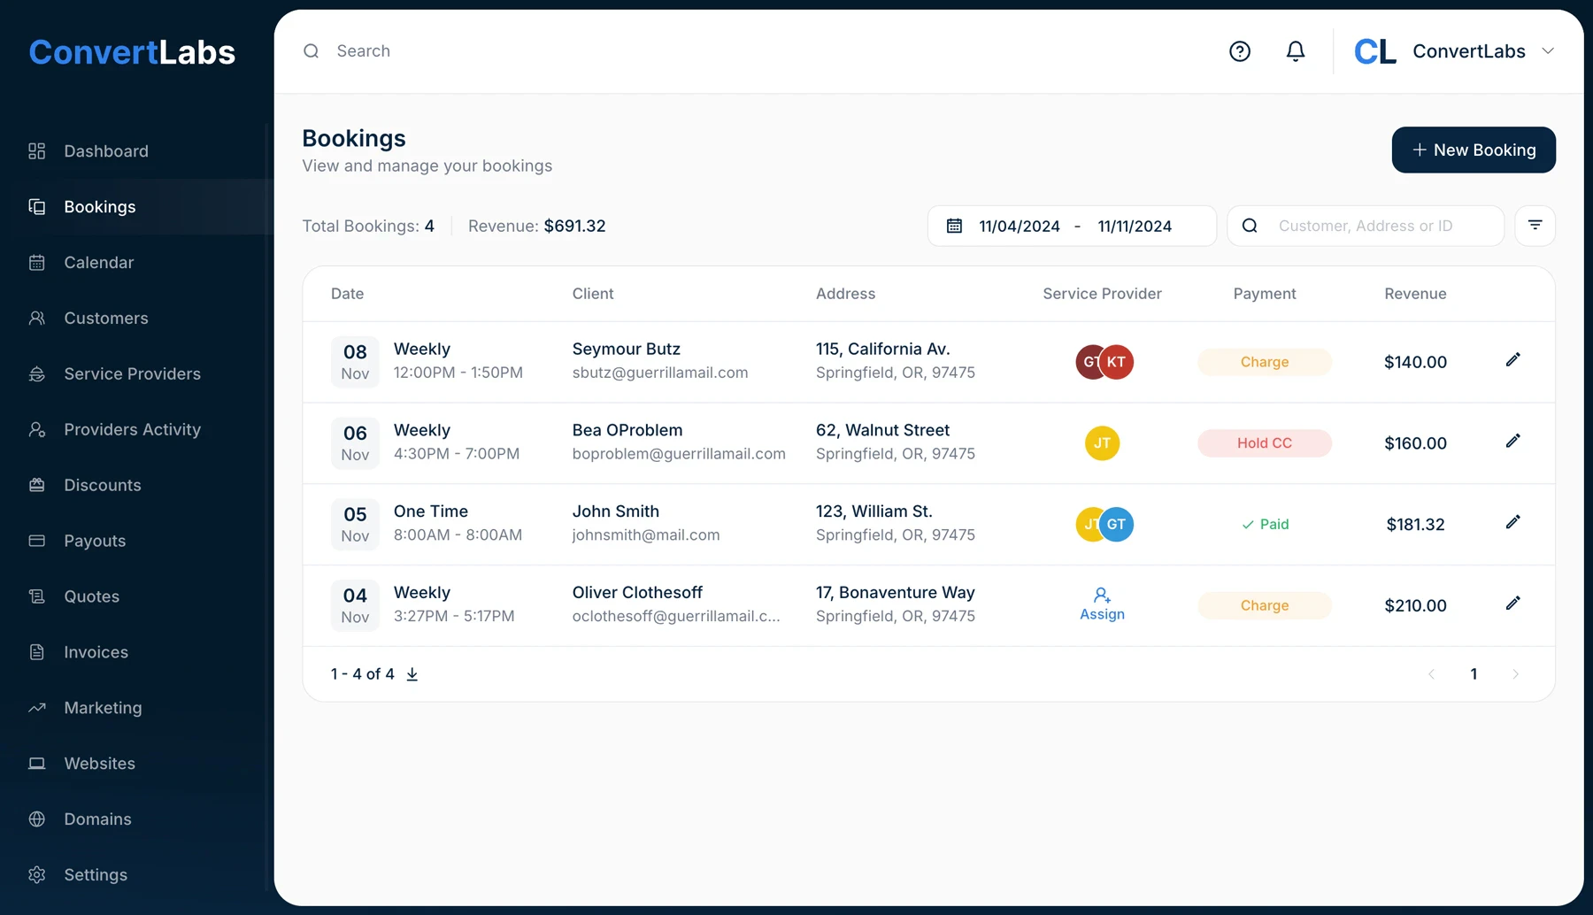The width and height of the screenshot is (1593, 915).
Task: Expand the ConvertLabs account dropdown
Action: tap(1549, 50)
